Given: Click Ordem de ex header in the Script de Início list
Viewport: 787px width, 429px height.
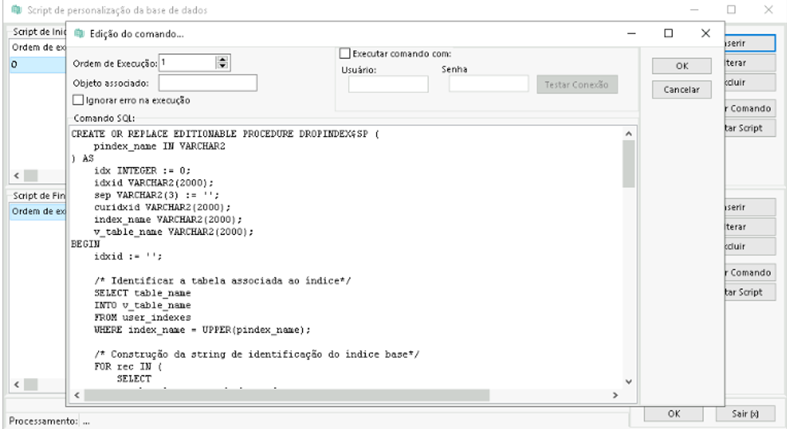Looking at the screenshot, I should point(38,47).
